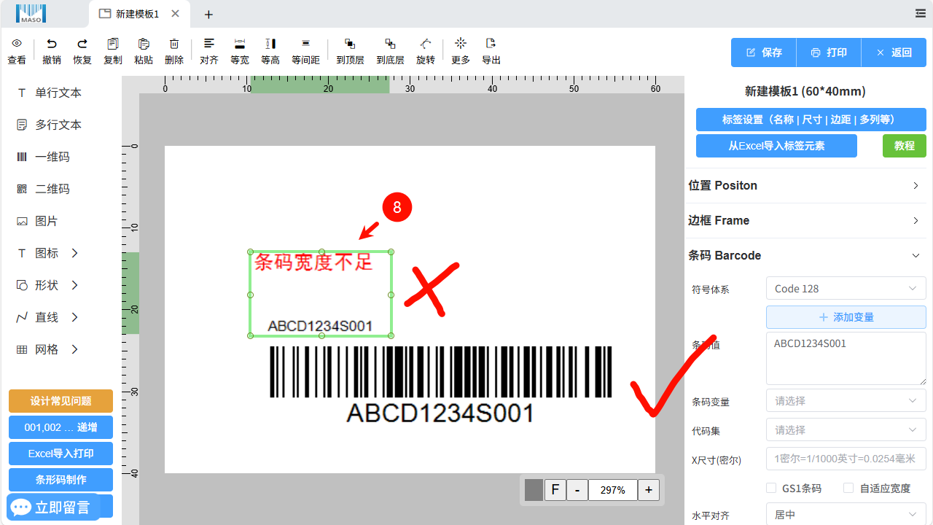Viewport: 933px width, 525px height.
Task: Click X尺寸(密尔) input field
Action: click(x=846, y=459)
